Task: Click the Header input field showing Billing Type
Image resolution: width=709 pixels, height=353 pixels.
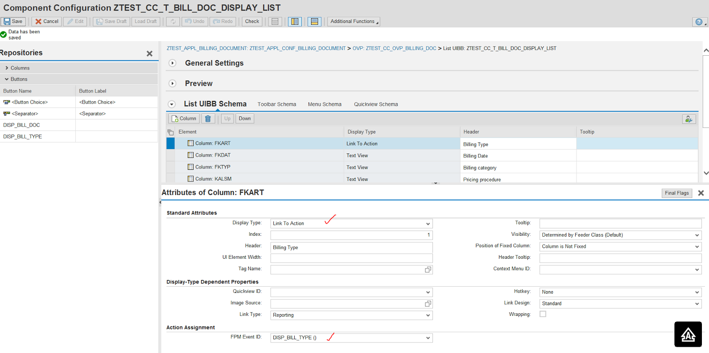Action: (351, 248)
